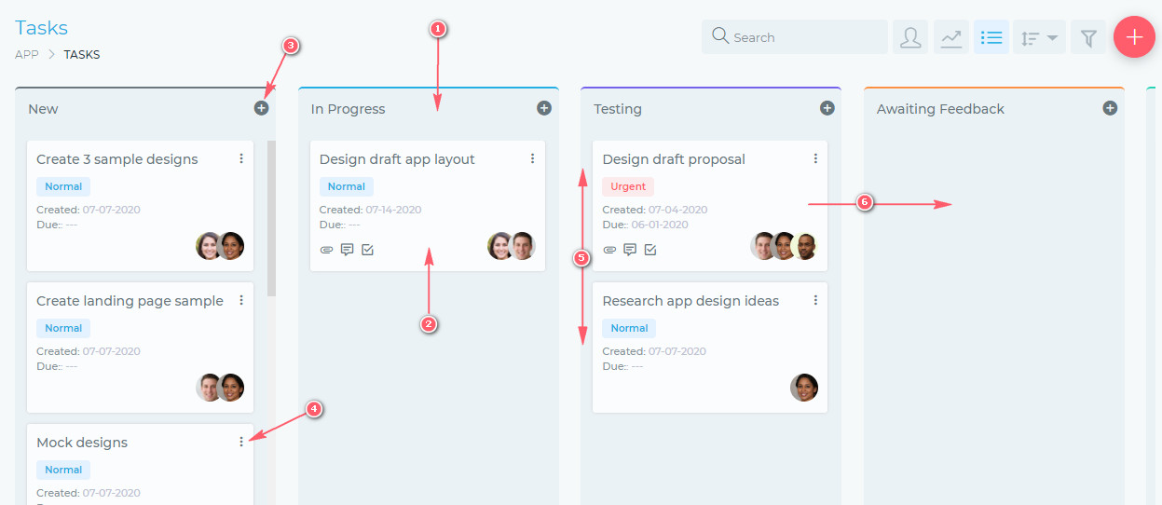Screen dimensions: 1162x505
Task: Open the chart statistics view icon
Action: 951,37
